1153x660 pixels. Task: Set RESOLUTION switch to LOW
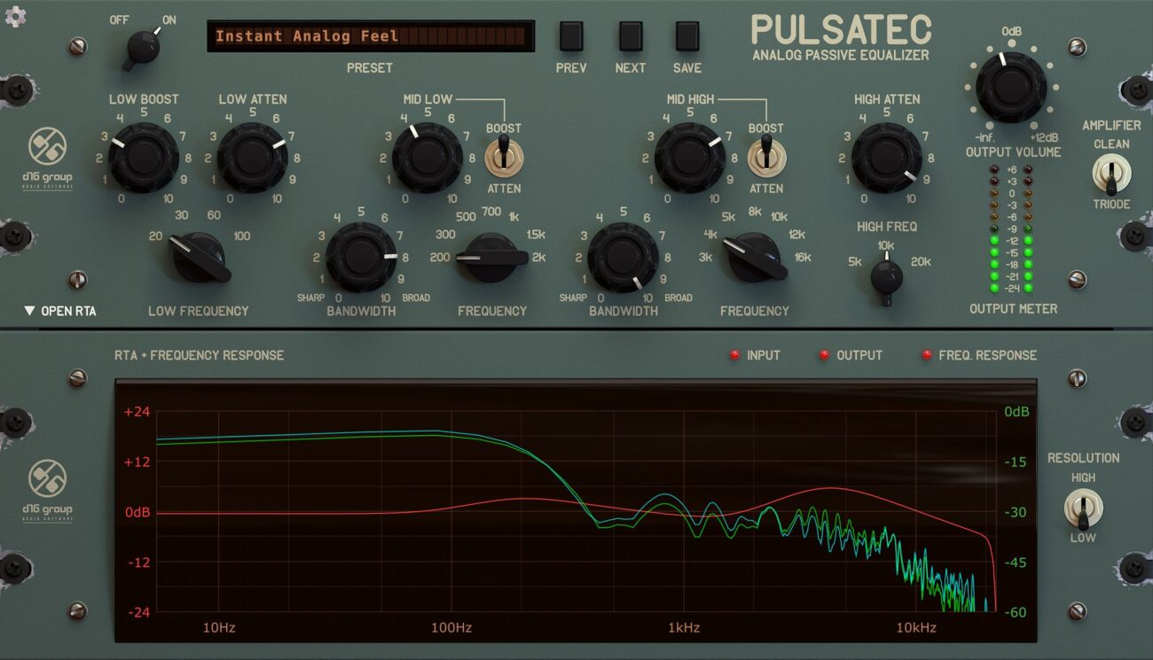pos(1086,518)
